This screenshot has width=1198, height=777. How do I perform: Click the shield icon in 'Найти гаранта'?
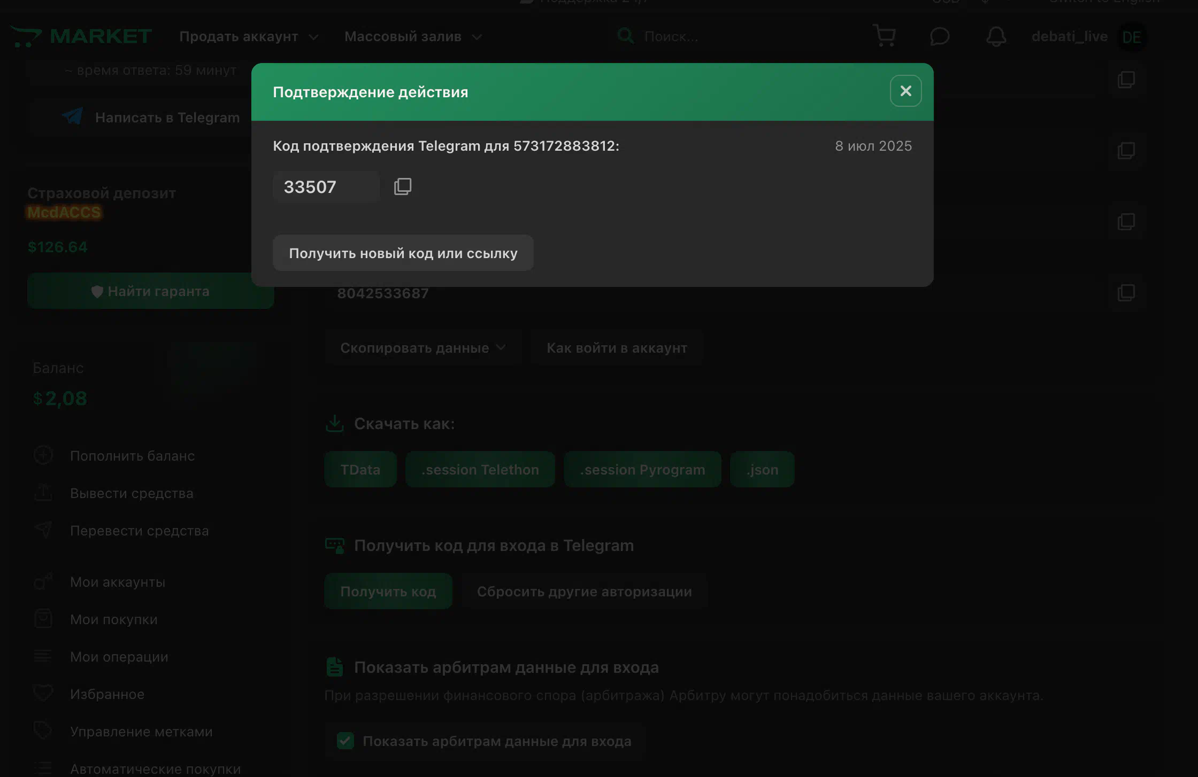(97, 291)
